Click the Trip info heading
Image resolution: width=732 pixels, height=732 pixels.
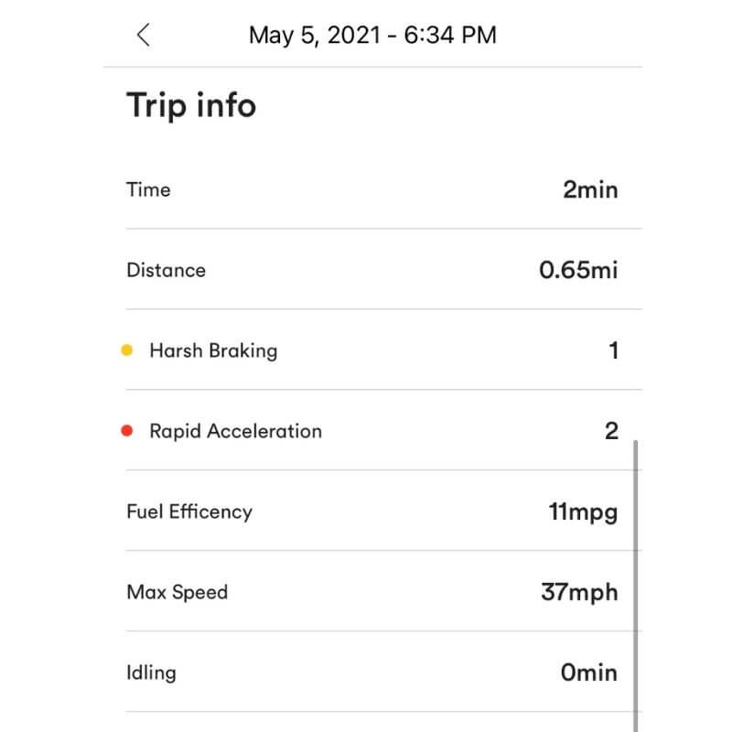click(191, 105)
